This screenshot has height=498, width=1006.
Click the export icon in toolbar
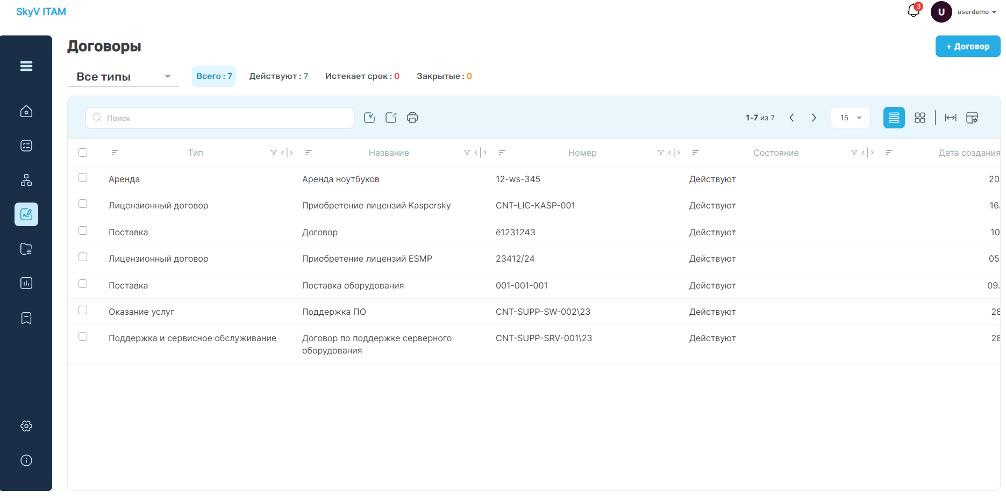391,118
